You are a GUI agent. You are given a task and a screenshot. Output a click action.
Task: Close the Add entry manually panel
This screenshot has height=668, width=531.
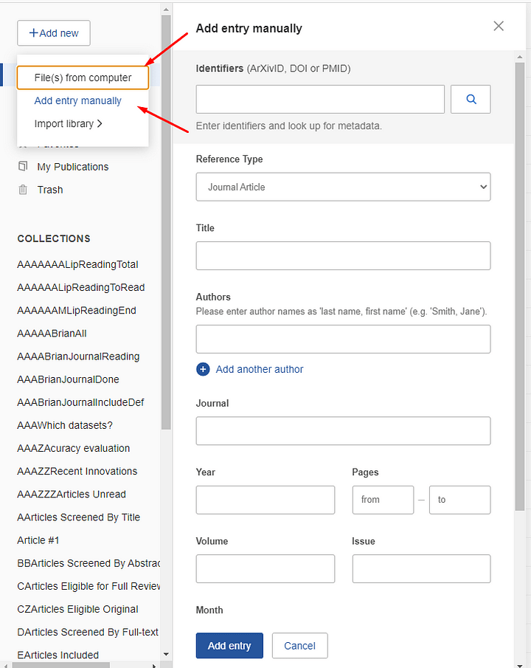499,27
